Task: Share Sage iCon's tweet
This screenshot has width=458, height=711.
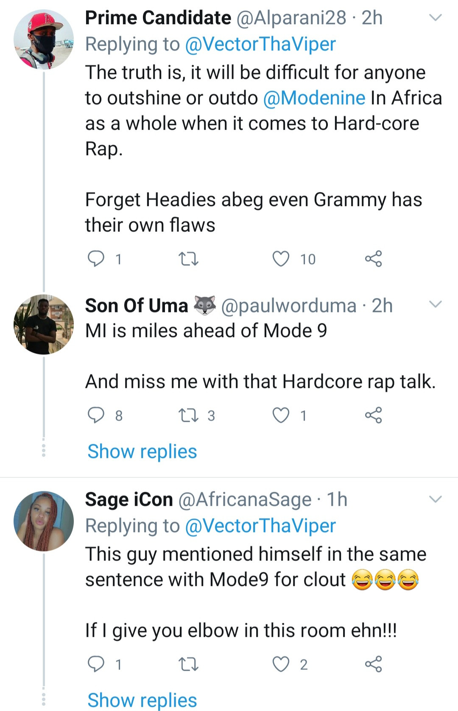Action: [373, 664]
